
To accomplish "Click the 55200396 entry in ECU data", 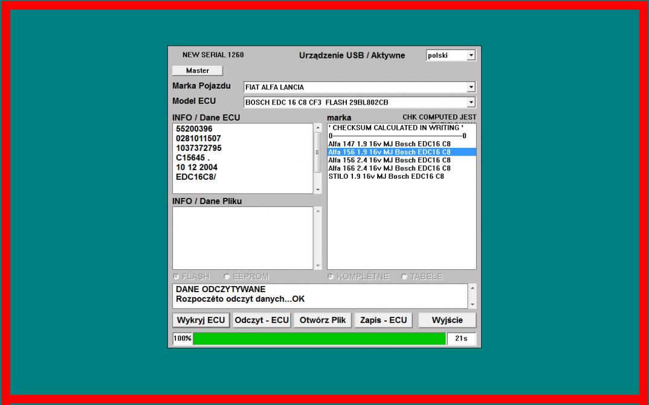I will 194,129.
